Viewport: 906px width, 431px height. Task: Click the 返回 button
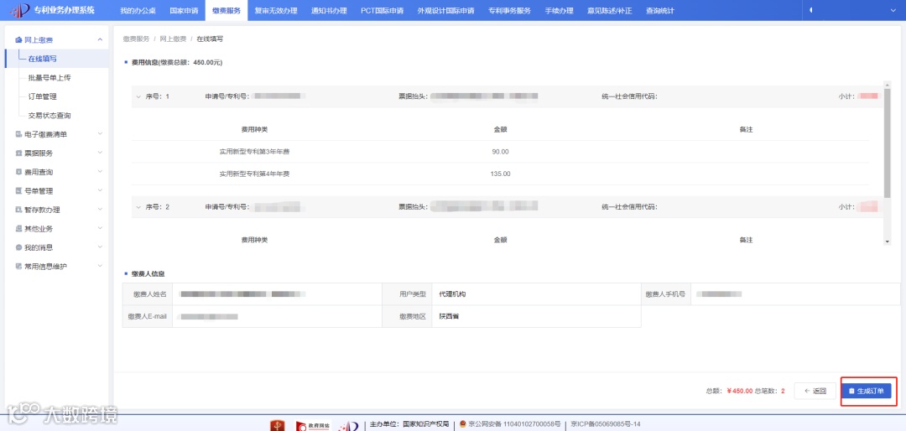(815, 391)
